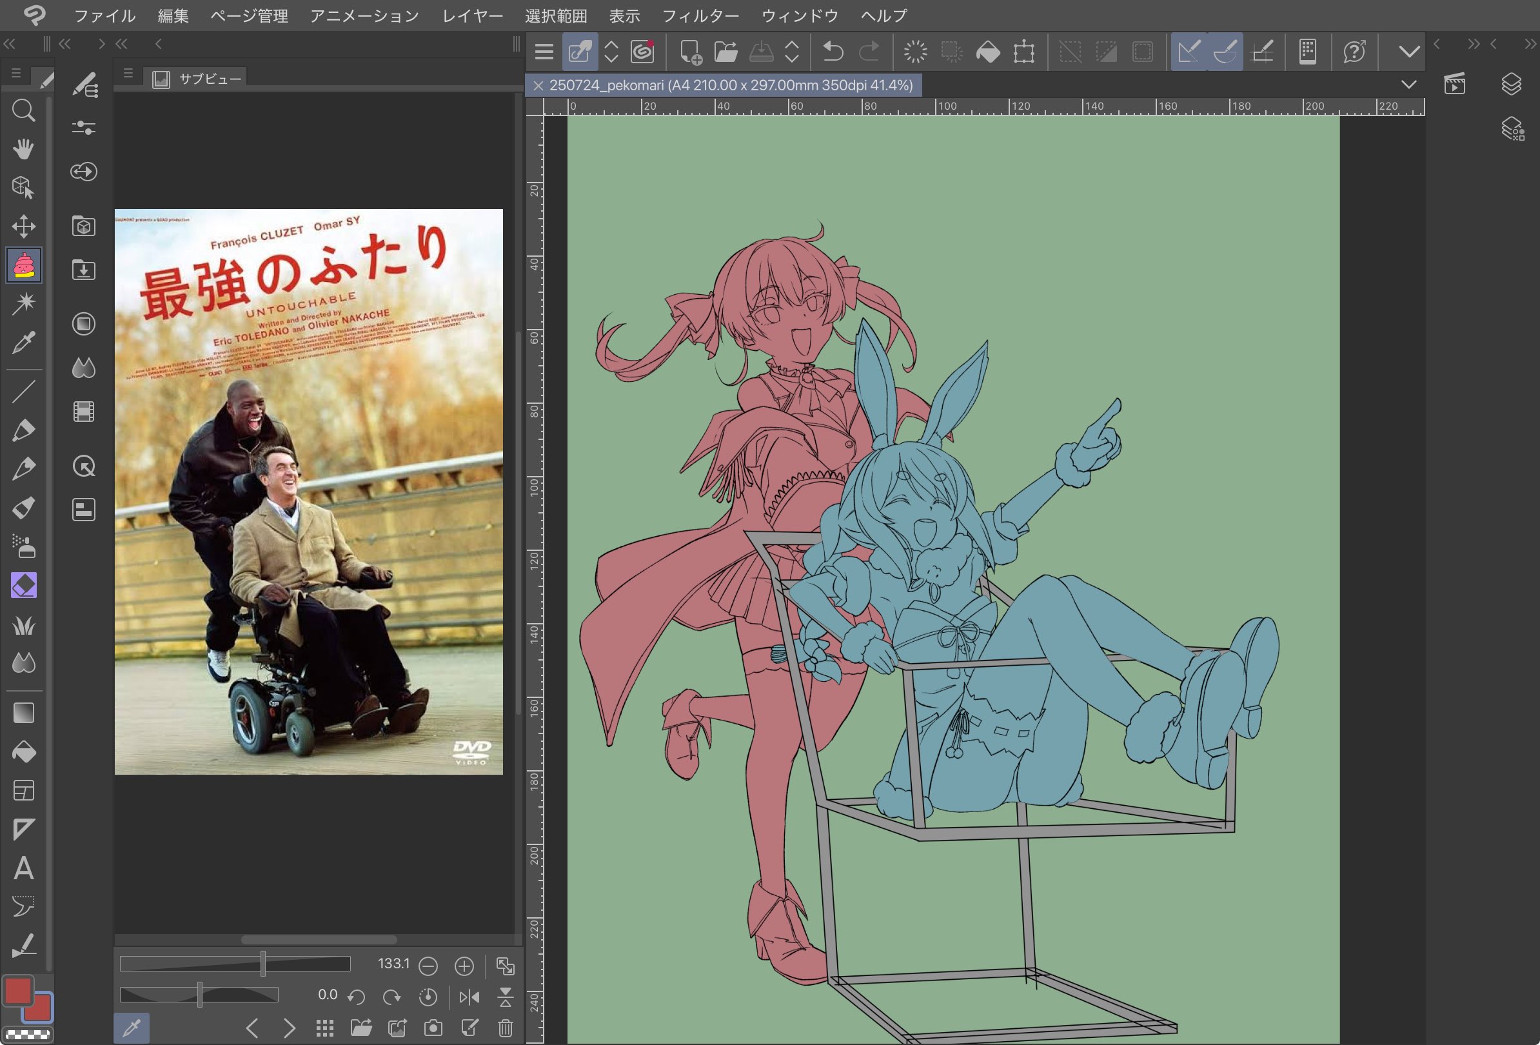Open the canvas tab list dropdown arrow

(x=1409, y=84)
